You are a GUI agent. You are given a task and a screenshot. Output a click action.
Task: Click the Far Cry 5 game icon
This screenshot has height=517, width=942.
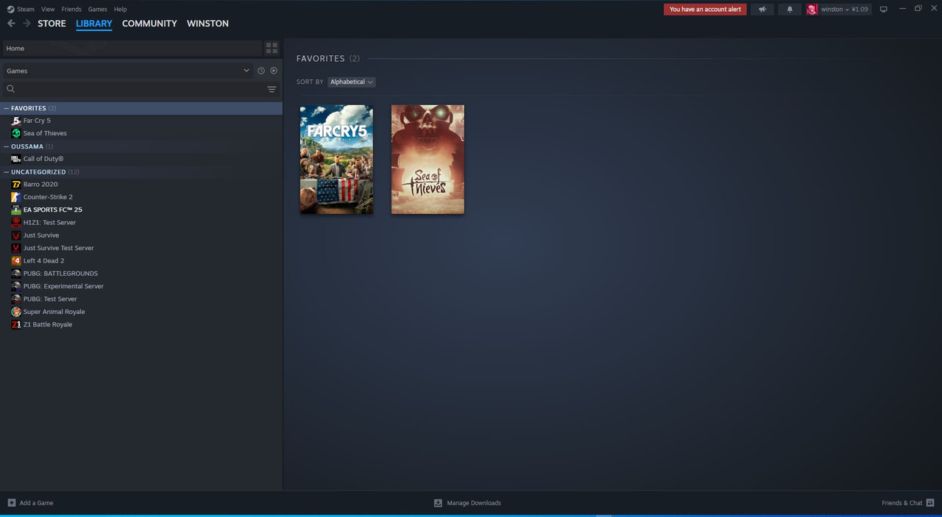point(16,121)
